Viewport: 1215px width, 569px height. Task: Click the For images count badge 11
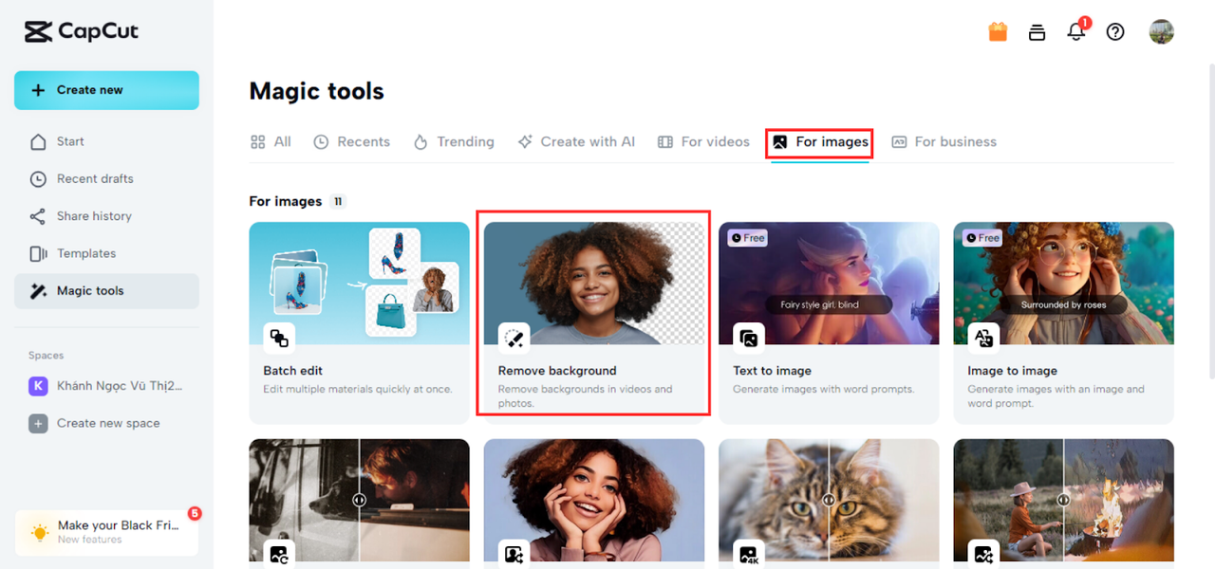pyautogui.click(x=338, y=202)
